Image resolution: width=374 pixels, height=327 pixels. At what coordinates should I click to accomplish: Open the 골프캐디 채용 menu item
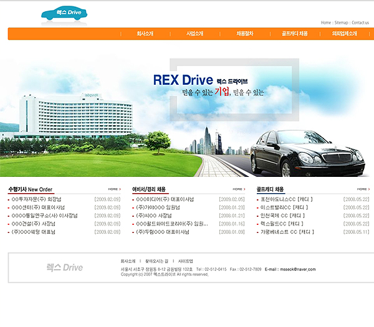click(x=295, y=34)
